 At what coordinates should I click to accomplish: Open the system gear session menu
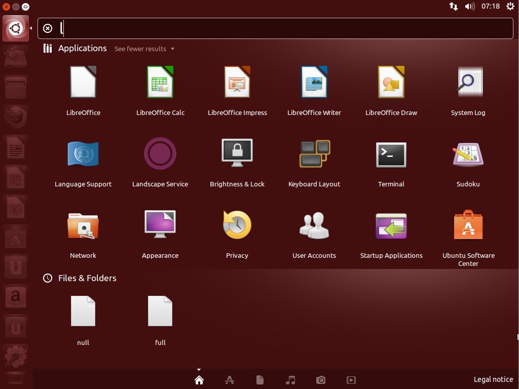[x=510, y=7]
